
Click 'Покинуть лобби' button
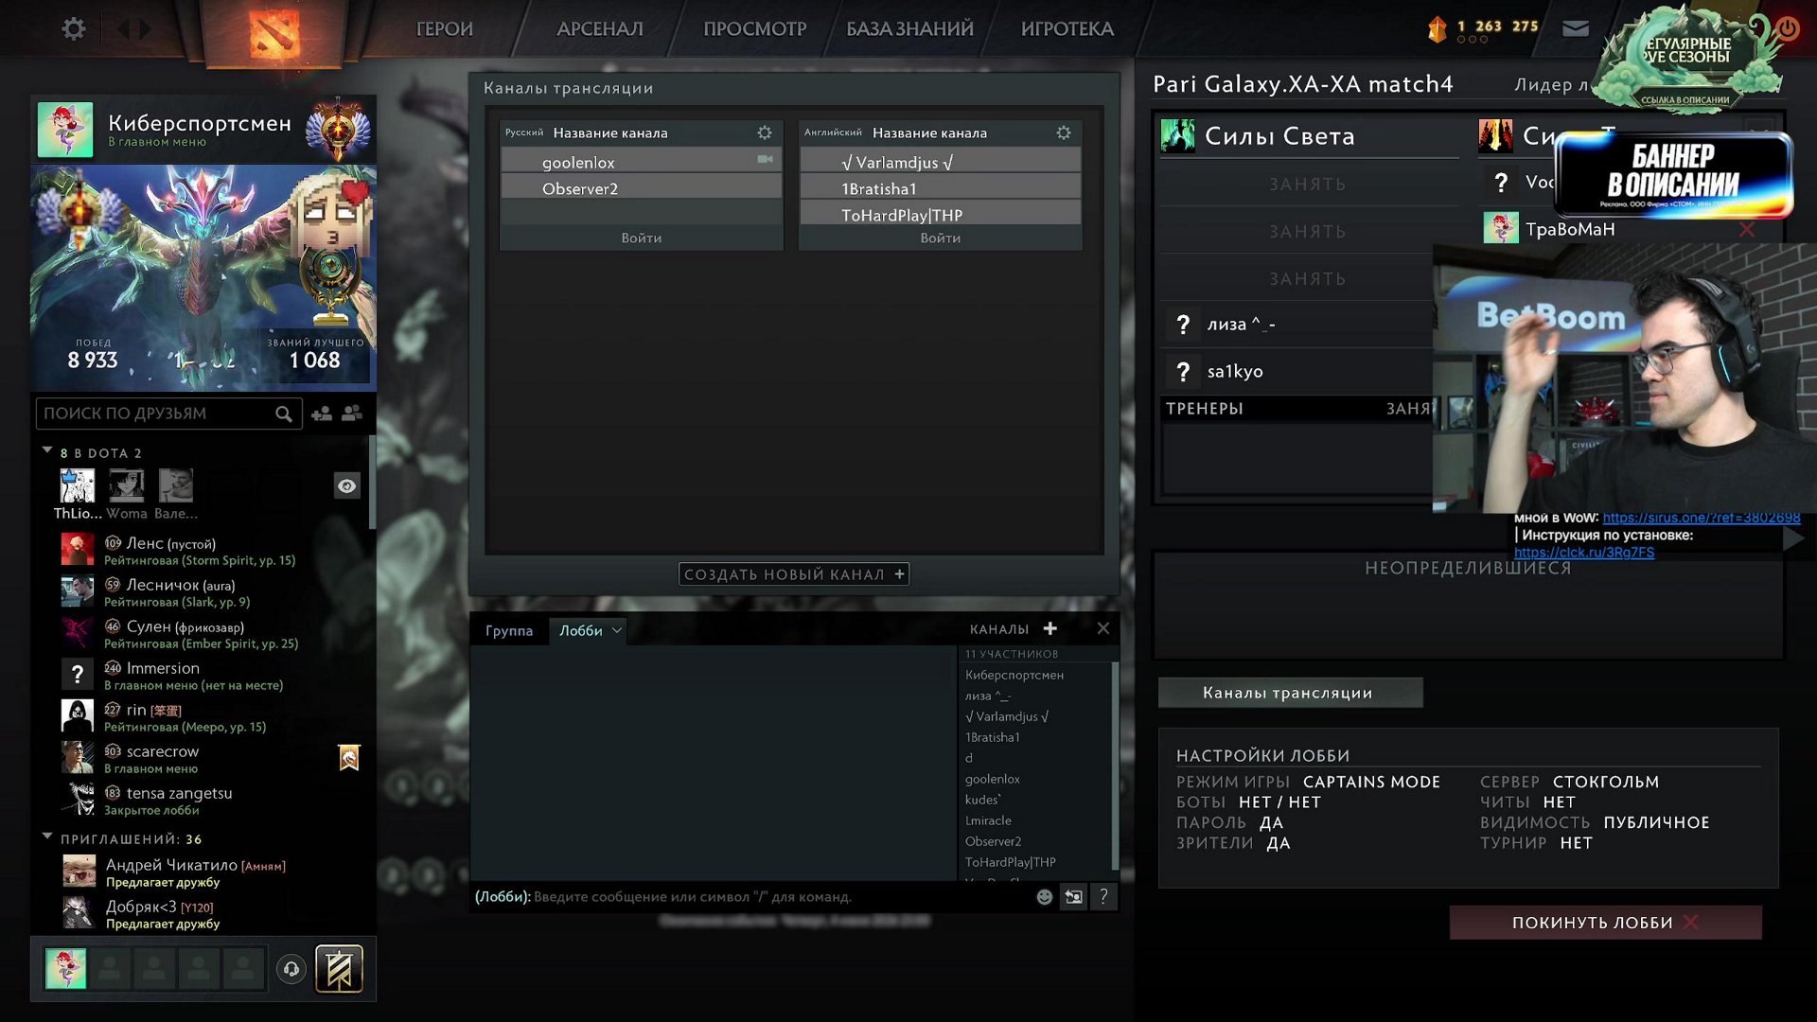coord(1605,923)
